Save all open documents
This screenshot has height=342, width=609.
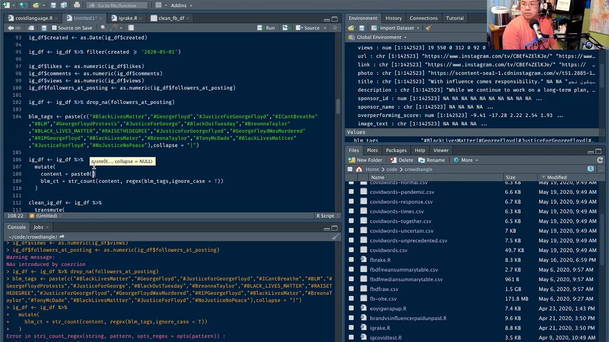[x=64, y=5]
